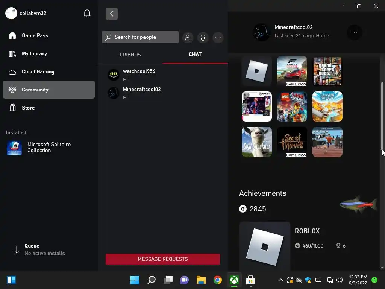Open the Minecraftcool02 profile options ellipsis
The image size is (385, 289).
(354, 32)
